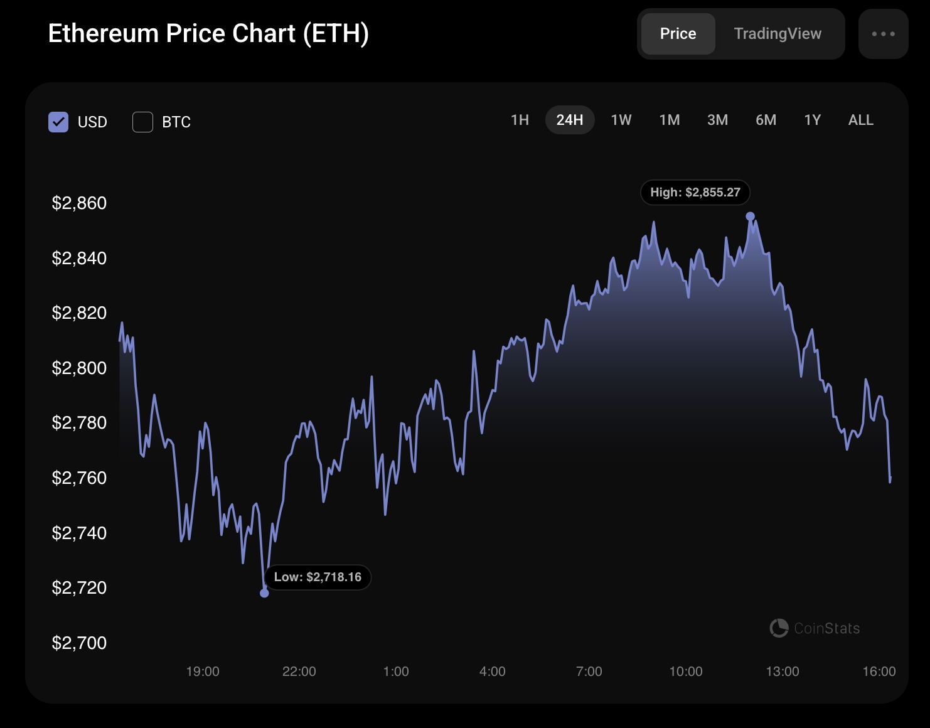This screenshot has width=930, height=728.
Task: Click the low price marker dot
Action: point(264,593)
